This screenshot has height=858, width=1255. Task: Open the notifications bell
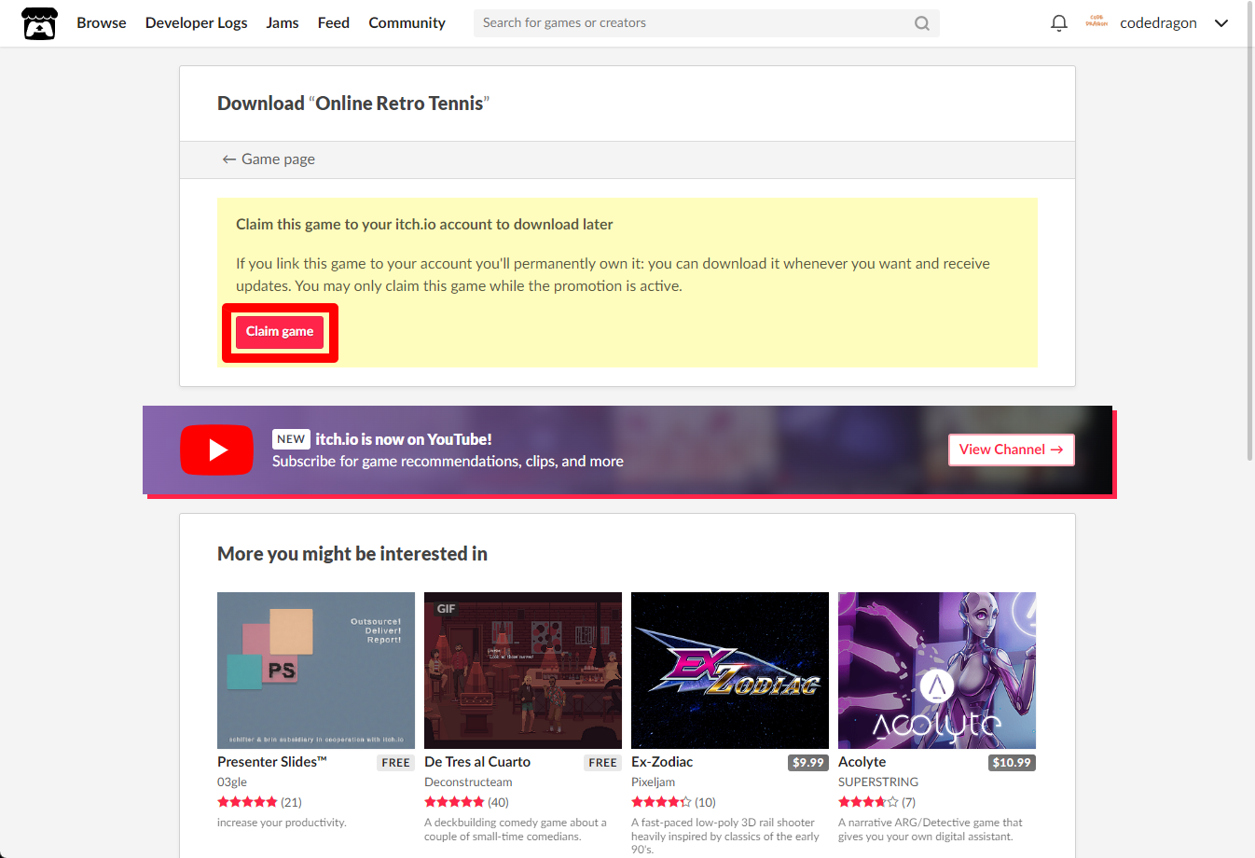click(1059, 23)
